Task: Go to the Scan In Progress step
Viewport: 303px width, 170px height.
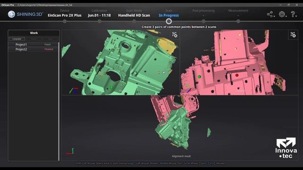Action: (169, 13)
